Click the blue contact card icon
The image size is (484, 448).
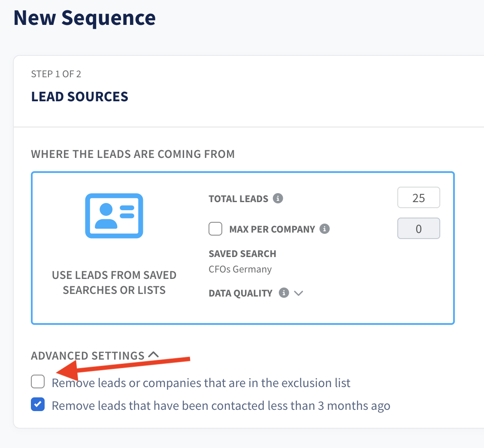[x=114, y=216]
